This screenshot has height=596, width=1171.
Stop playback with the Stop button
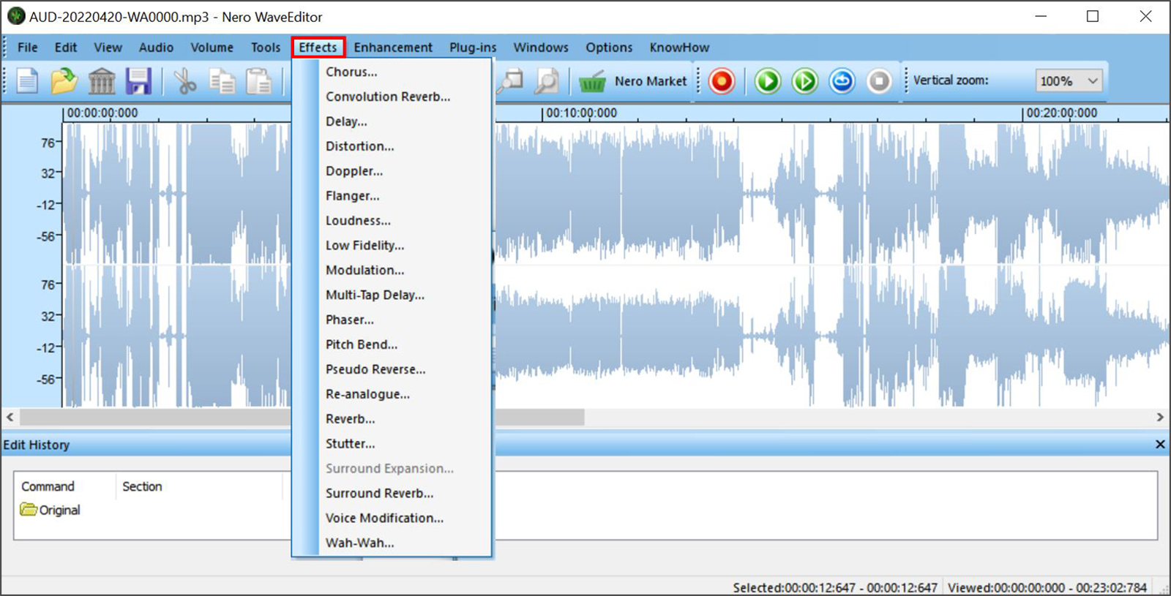[x=879, y=81]
